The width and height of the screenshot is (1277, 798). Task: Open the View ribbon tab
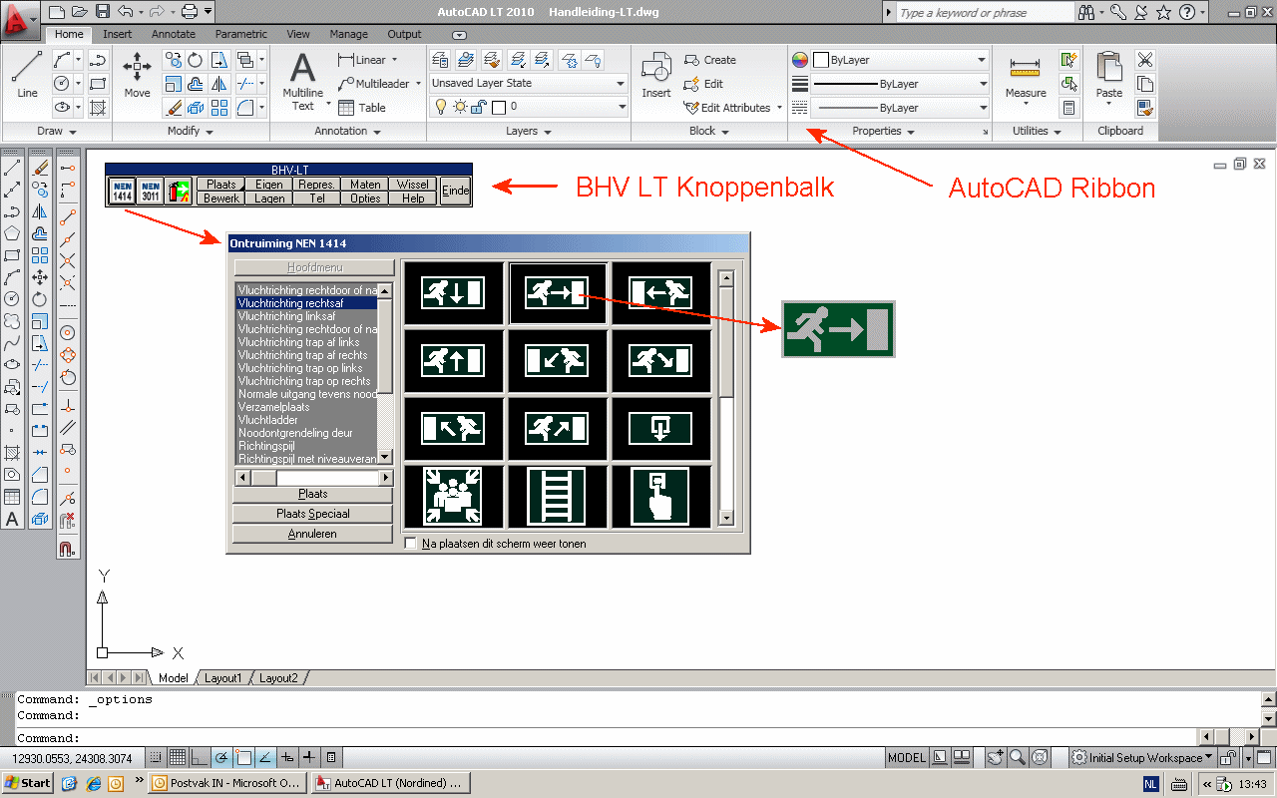point(297,34)
